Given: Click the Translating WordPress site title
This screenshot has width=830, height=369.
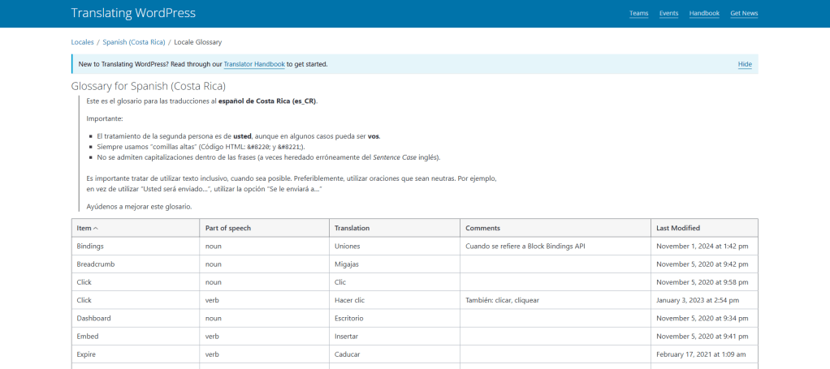Looking at the screenshot, I should pos(133,13).
